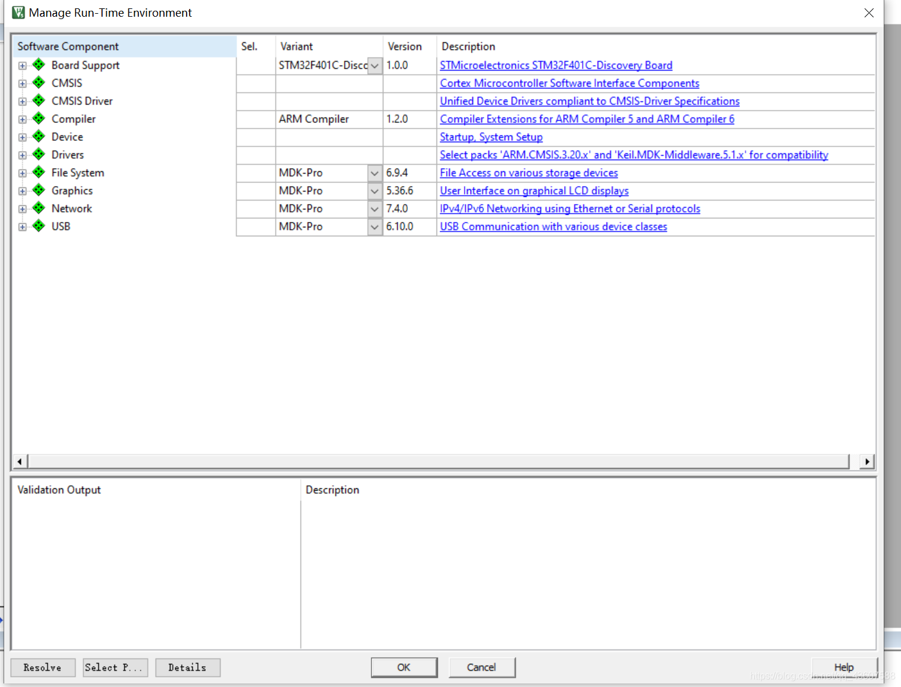
Task: Open Select packs compatibility link
Action: tap(634, 155)
